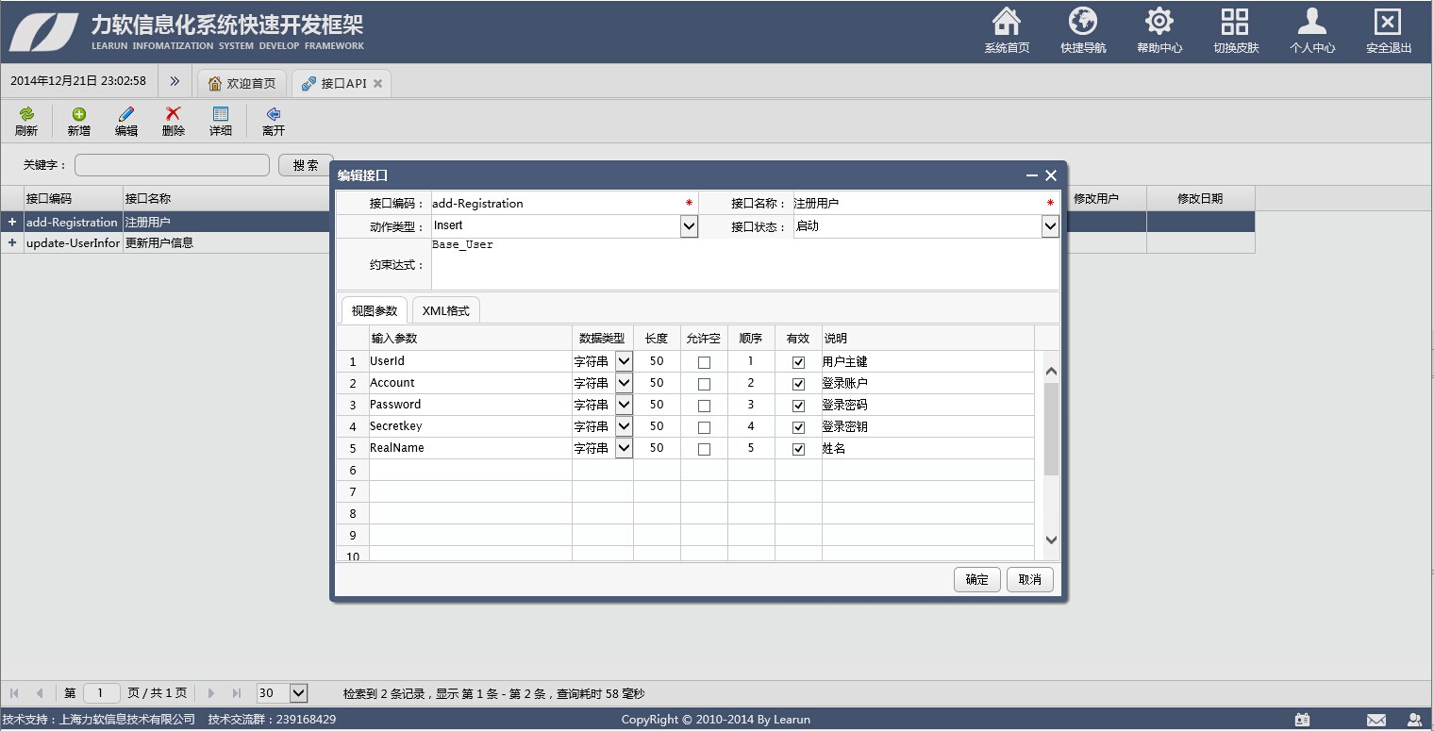Switch to the 欢迎首页 tab
Viewport: 1434px width, 731px height.
pos(242,83)
